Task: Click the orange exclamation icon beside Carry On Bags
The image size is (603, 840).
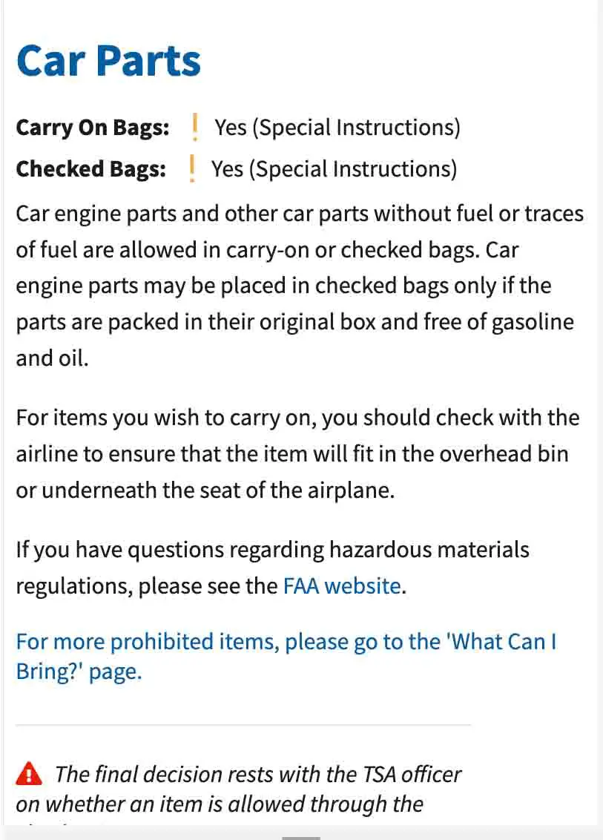Action: pos(194,128)
